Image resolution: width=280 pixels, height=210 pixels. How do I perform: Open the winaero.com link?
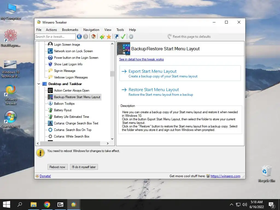[x=225, y=176]
